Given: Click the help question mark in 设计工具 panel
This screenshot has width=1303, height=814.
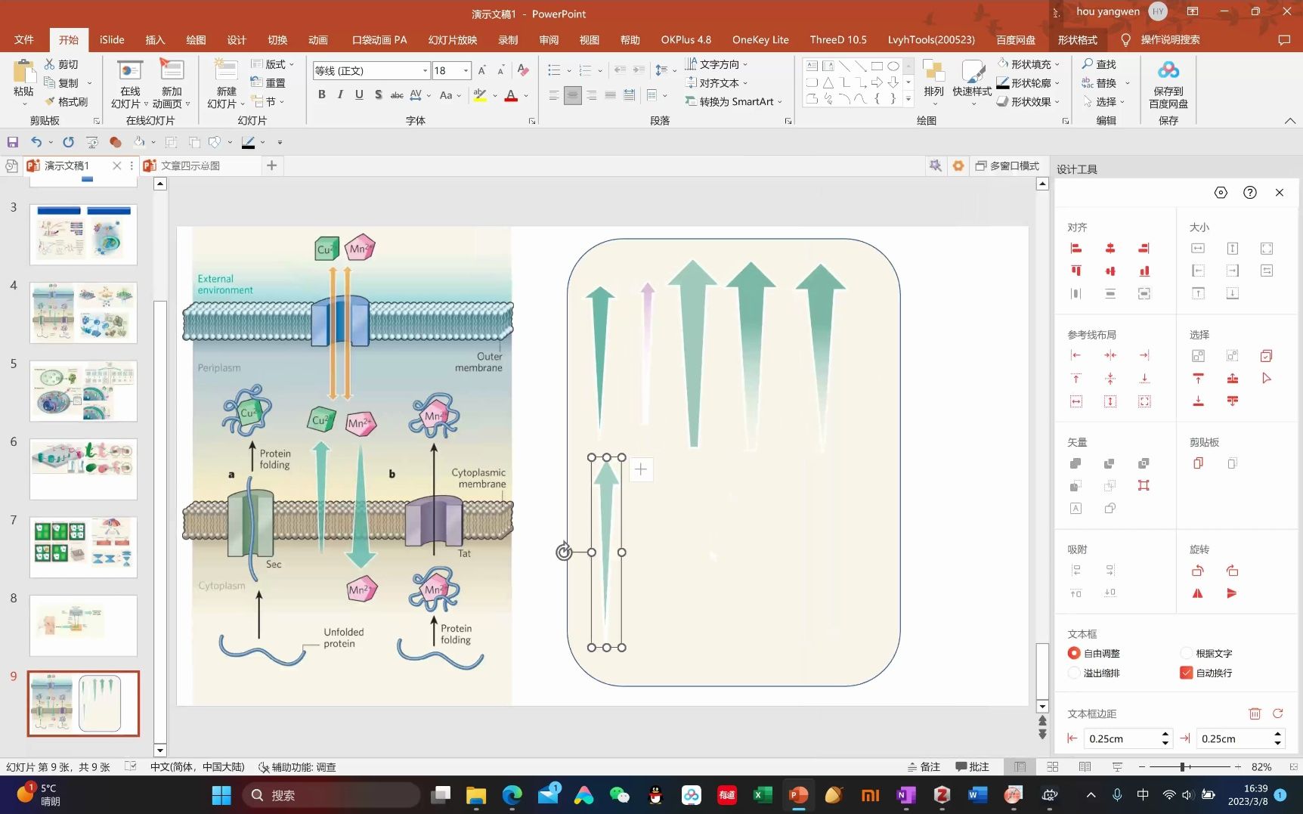Looking at the screenshot, I should coord(1250,193).
